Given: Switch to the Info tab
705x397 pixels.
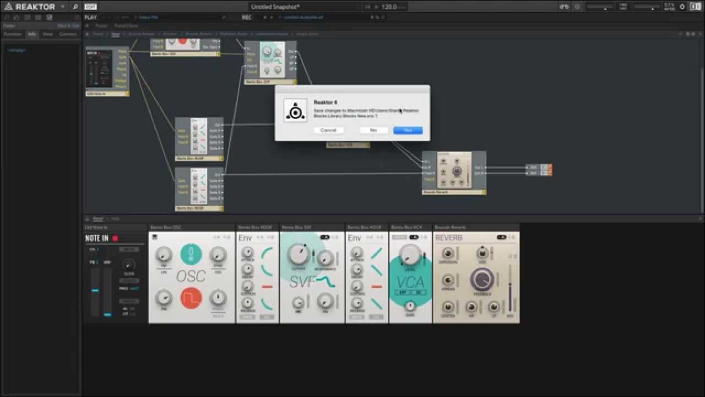Looking at the screenshot, I should point(32,34).
